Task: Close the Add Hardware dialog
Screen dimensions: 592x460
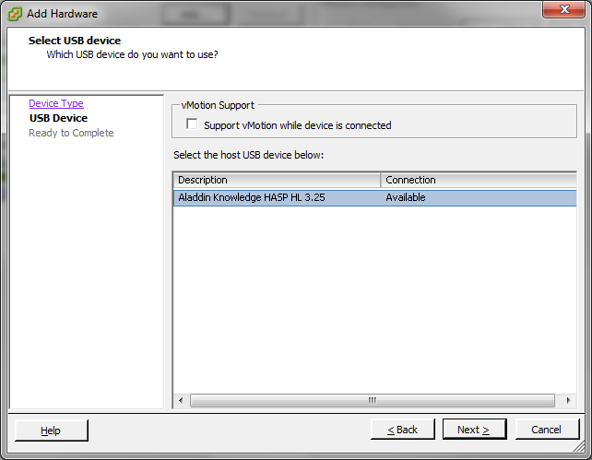Action: coord(564,9)
